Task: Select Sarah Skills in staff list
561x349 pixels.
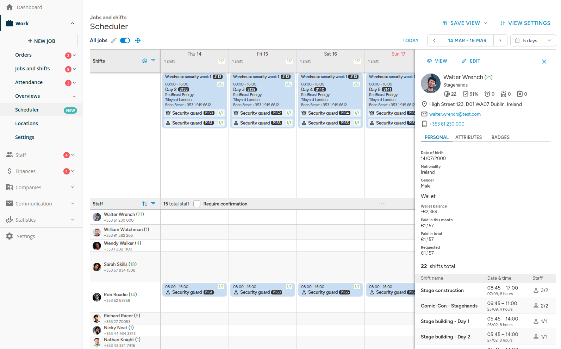Action: point(125,267)
